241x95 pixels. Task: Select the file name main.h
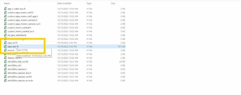[11, 50]
